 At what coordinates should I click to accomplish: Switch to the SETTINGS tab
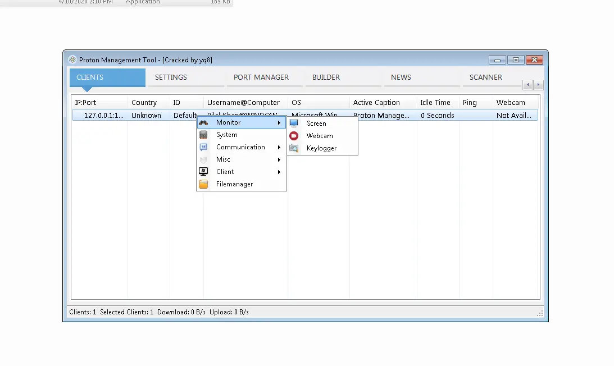pyautogui.click(x=171, y=77)
